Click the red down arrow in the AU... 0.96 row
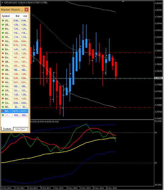Screen dimensions: 164x190 pyautogui.click(x=3, y=78)
